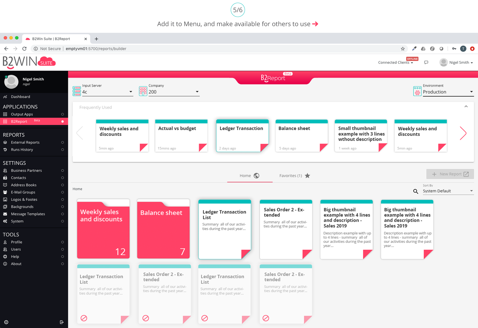Click the New Report button

[450, 174]
